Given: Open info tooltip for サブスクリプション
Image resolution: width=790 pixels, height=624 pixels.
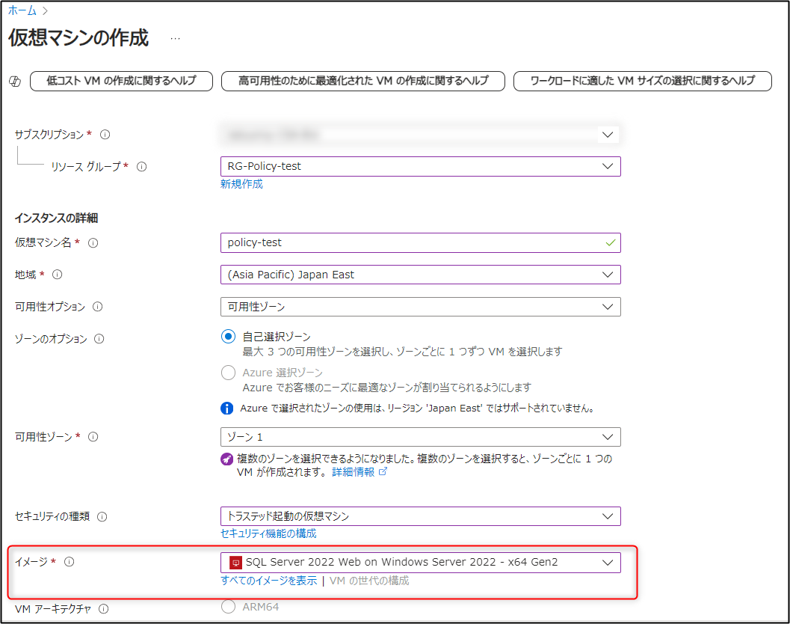Looking at the screenshot, I should [105, 135].
